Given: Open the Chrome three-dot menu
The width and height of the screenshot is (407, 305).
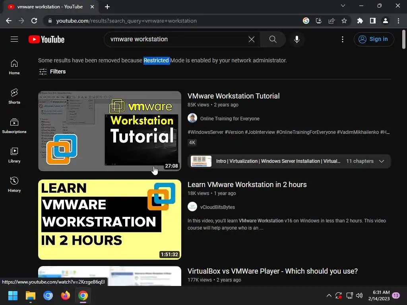Looking at the screenshot, I should (x=398, y=21).
